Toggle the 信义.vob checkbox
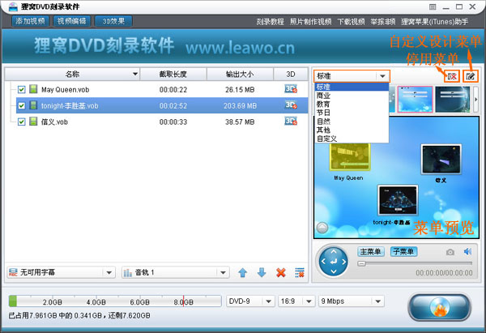The width and height of the screenshot is (486, 333). pyautogui.click(x=21, y=122)
